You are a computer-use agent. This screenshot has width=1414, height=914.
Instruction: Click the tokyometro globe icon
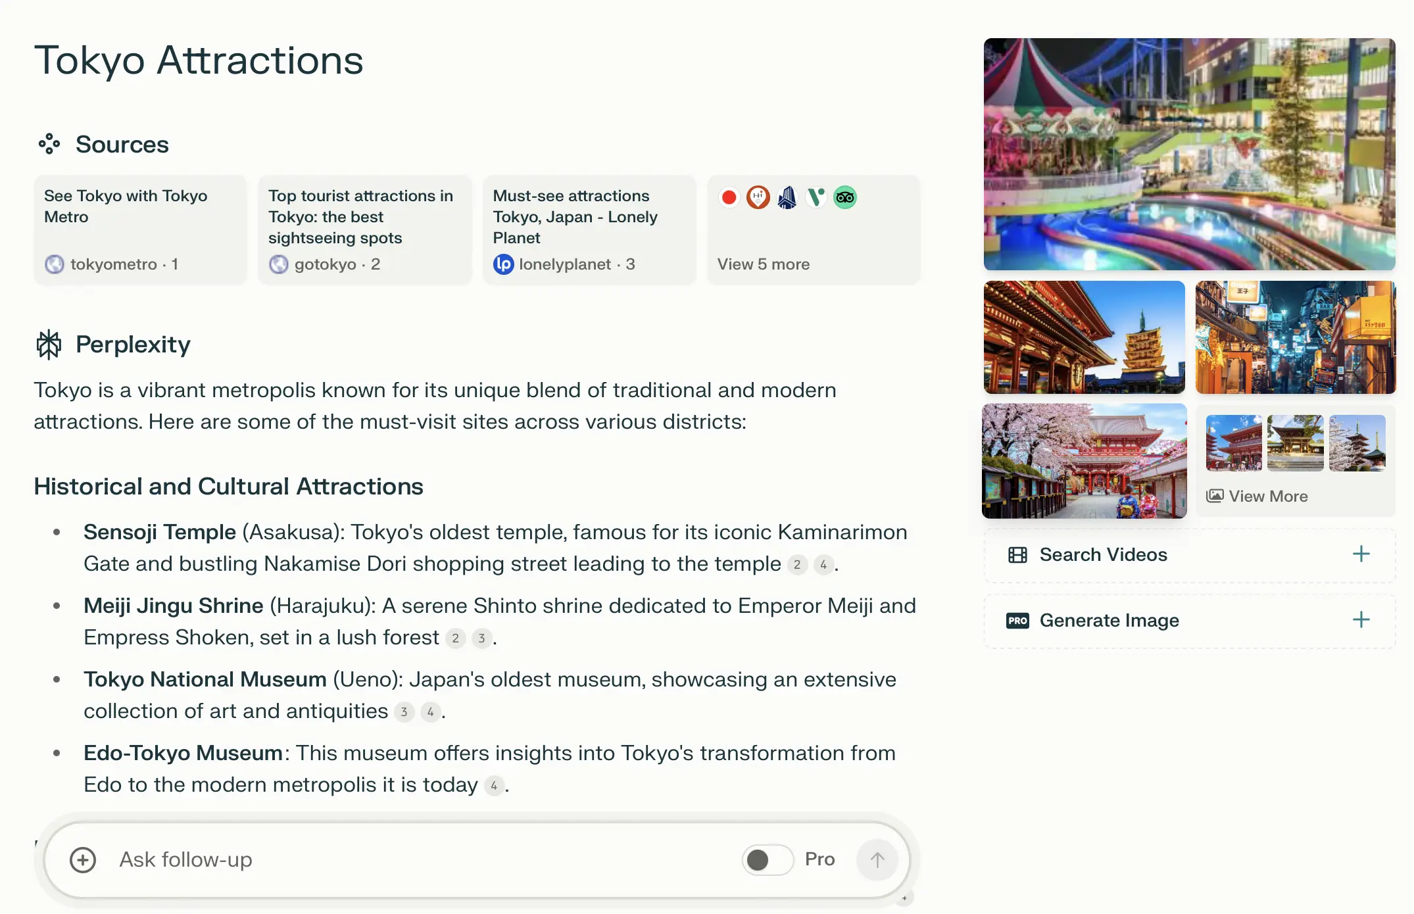coord(55,264)
